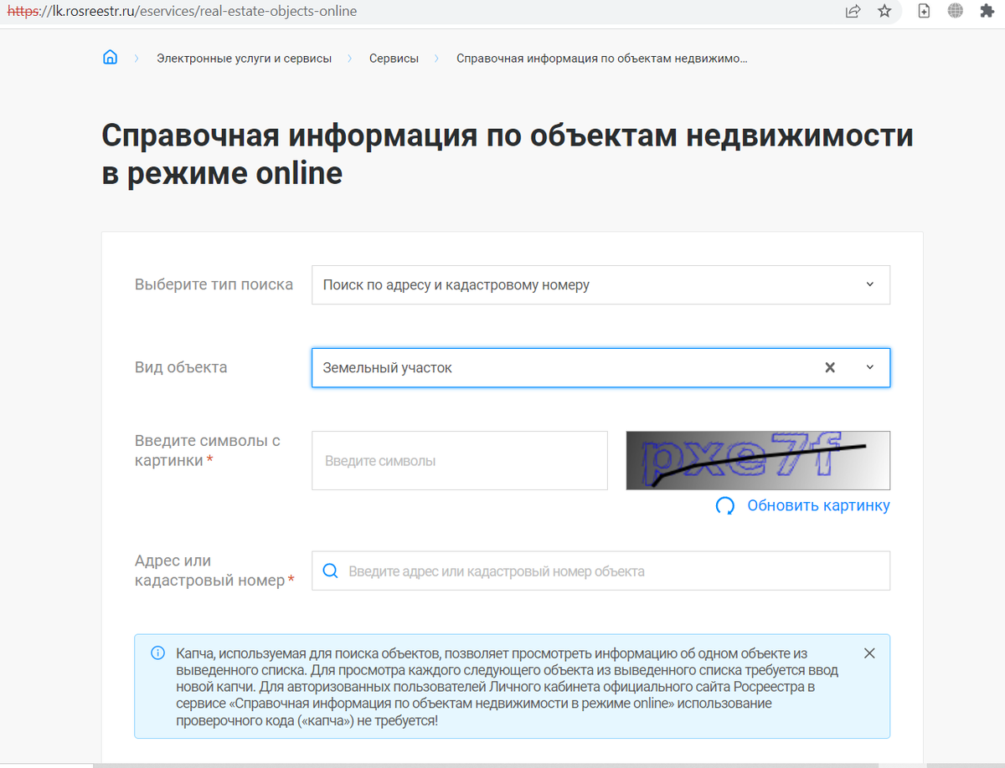
Task: Click the refresh icon beside 'Обновить картинку'
Action: (x=725, y=505)
